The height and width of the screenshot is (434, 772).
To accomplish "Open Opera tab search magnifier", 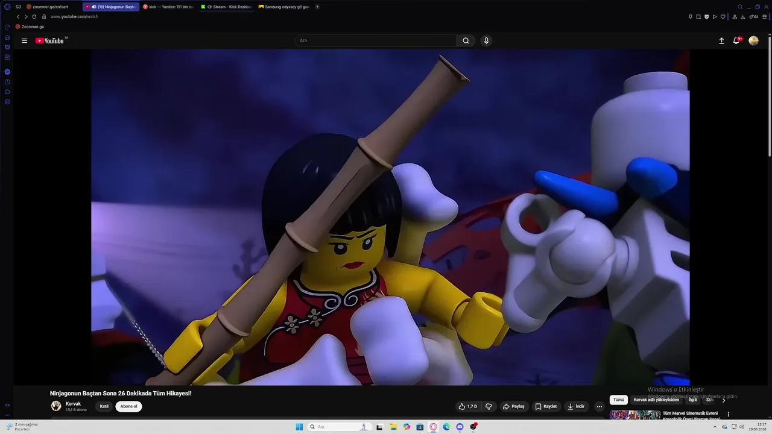I will coord(740,7).
